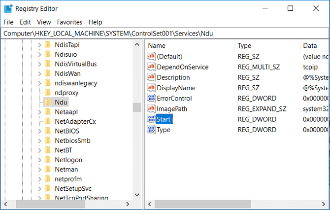Expand the NetBIOS key
The image size is (330, 210).
(39, 131)
